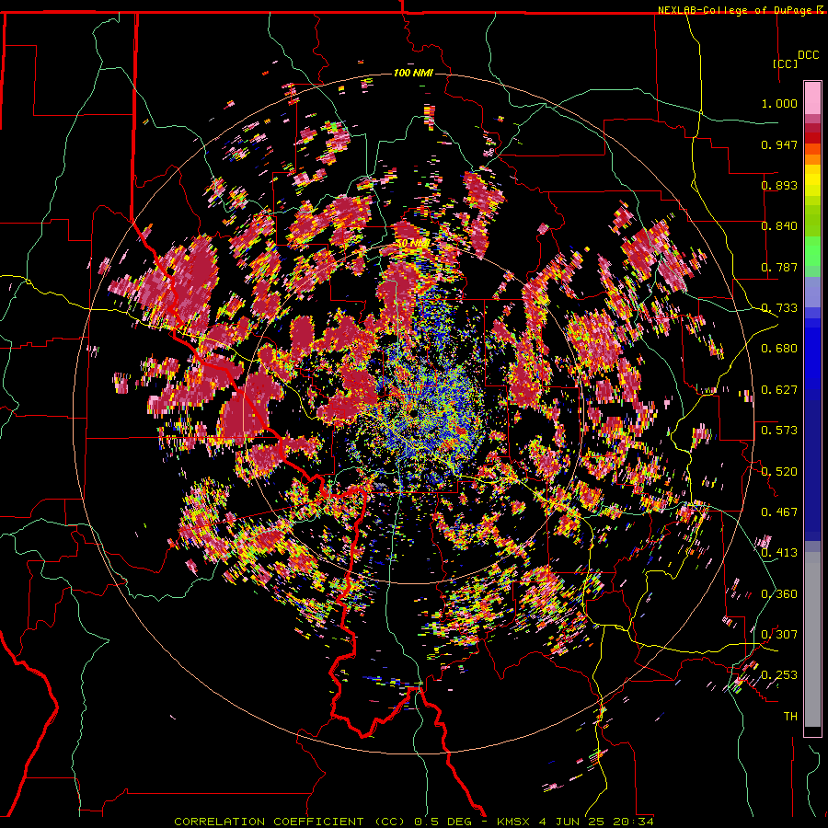Click the 100 NMI range ring label
This screenshot has width=828, height=828.
click(x=413, y=73)
